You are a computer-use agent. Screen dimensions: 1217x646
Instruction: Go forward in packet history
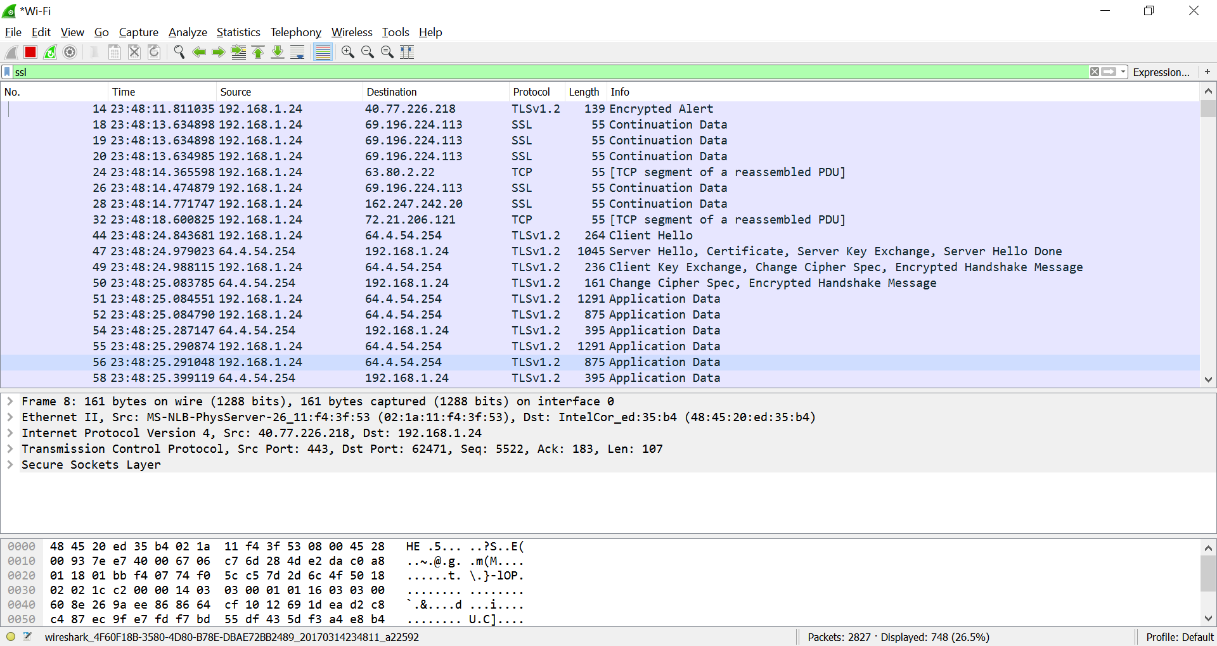[219, 52]
